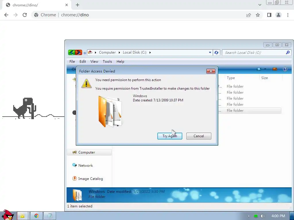Screen dimensions: 294x220
Task: Select Network in the navigation pane
Action: [x=86, y=165]
